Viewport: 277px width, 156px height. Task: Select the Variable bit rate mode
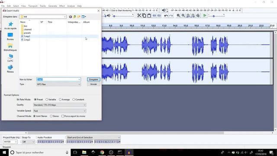[47, 100]
